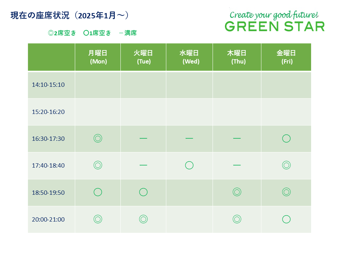Click the 月曜日 (Mon) column header

click(x=98, y=57)
